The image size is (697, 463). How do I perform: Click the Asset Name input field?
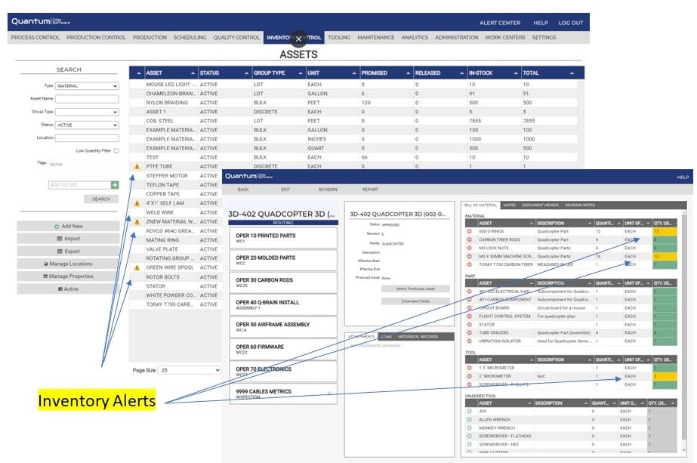(88, 99)
